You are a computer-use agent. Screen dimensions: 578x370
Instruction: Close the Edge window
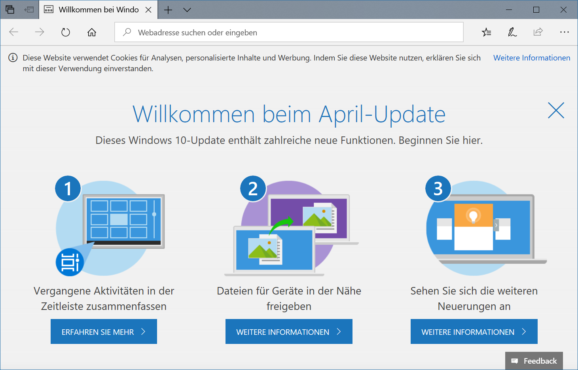[563, 9]
